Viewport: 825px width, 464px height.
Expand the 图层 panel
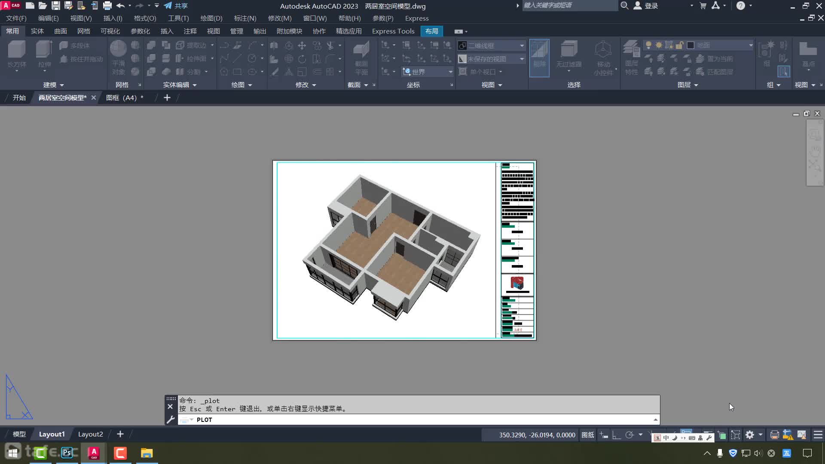point(687,85)
